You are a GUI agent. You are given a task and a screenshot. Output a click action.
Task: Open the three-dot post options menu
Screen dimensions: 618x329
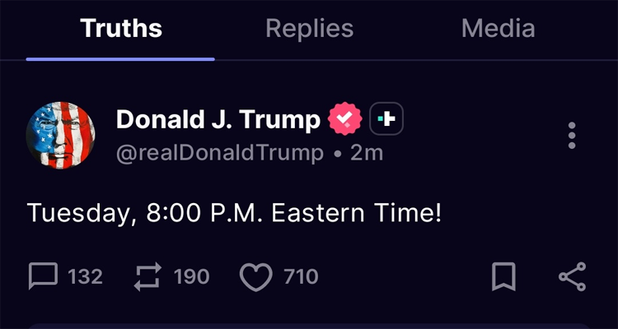tap(572, 136)
